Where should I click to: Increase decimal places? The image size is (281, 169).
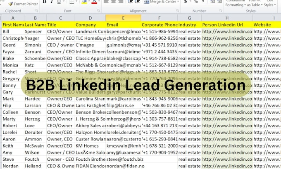tap(213, 2)
